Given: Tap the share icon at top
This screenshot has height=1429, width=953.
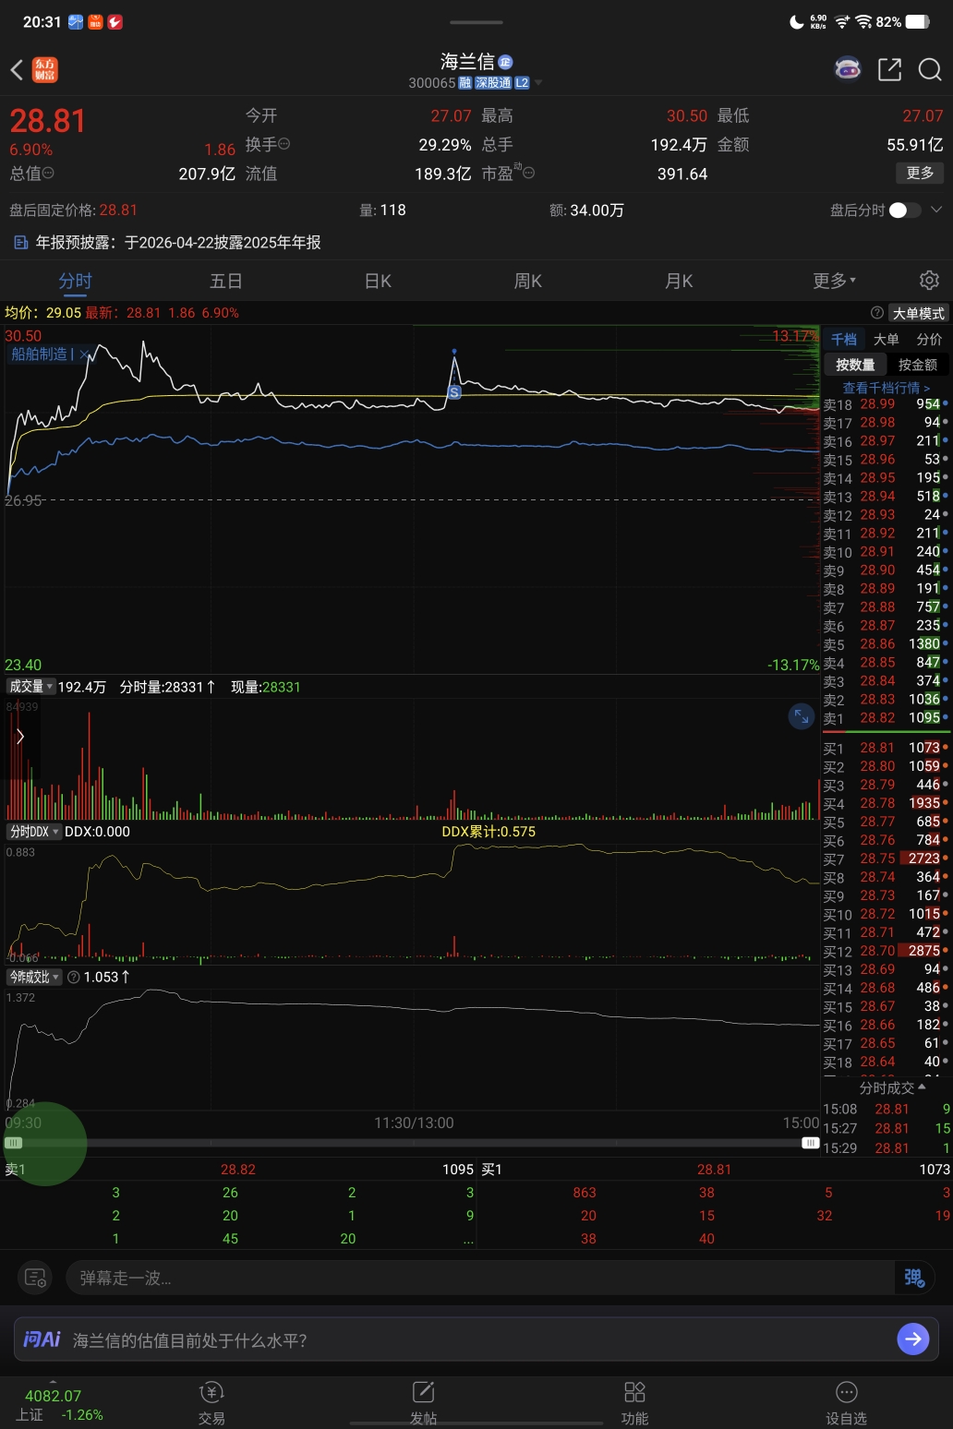Looking at the screenshot, I should (x=889, y=69).
